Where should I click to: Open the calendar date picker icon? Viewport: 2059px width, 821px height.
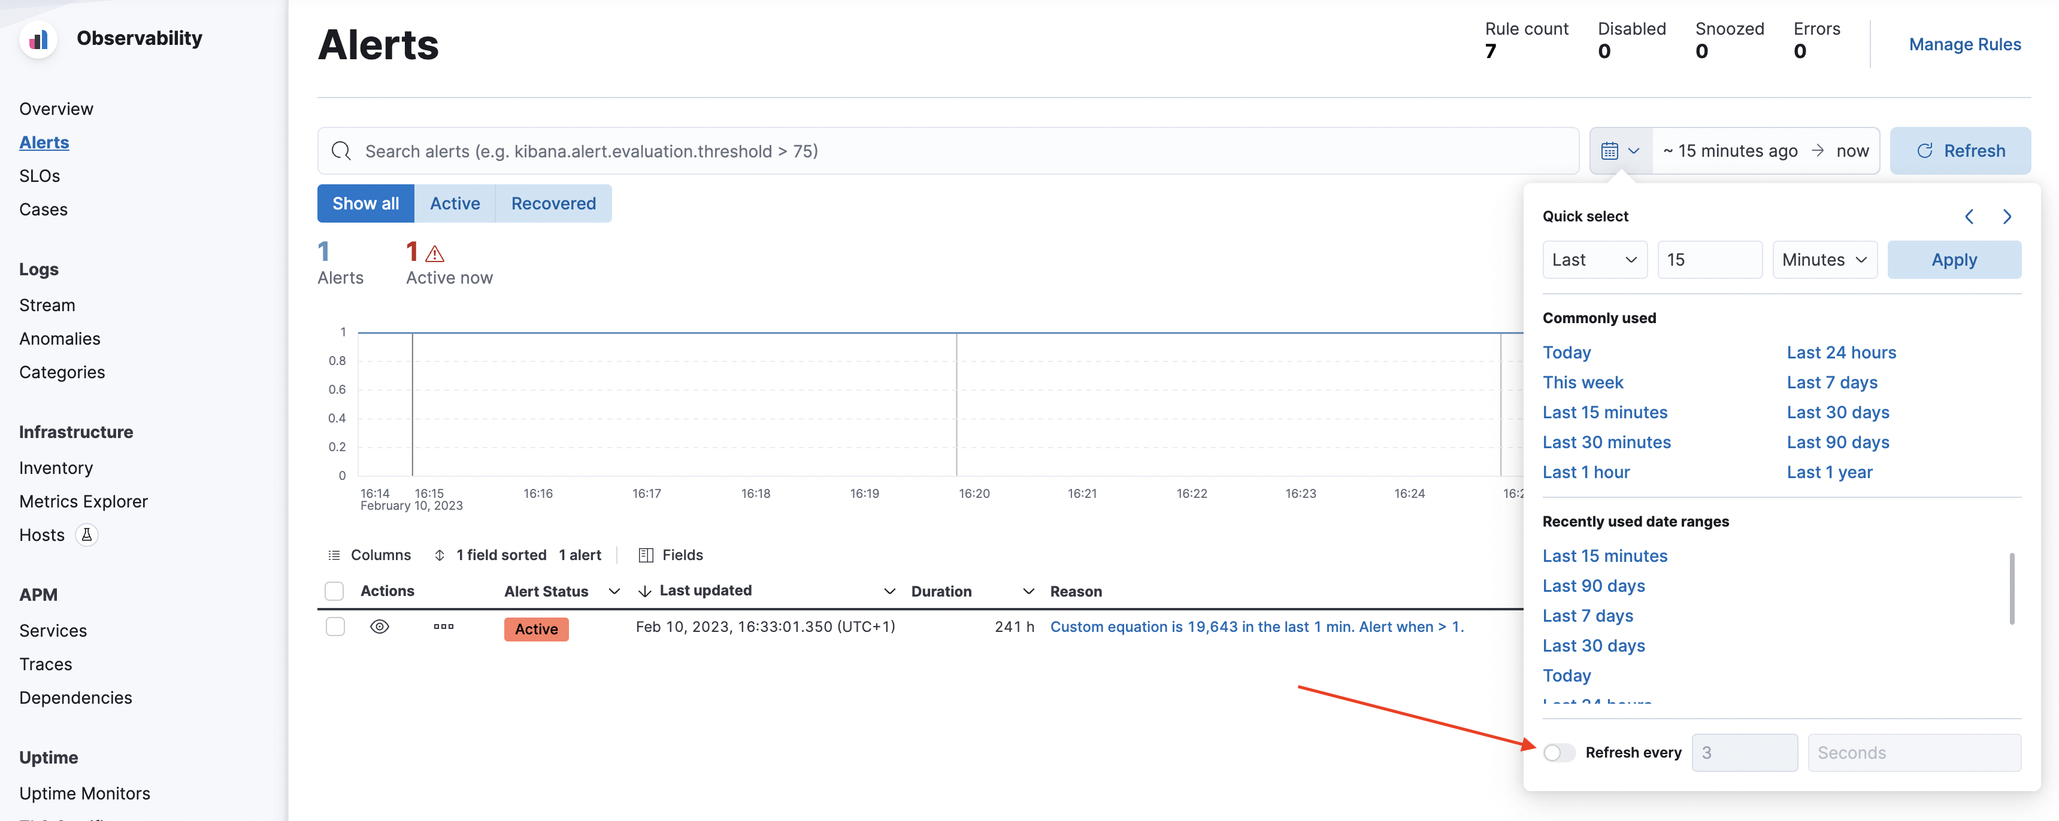point(1612,150)
